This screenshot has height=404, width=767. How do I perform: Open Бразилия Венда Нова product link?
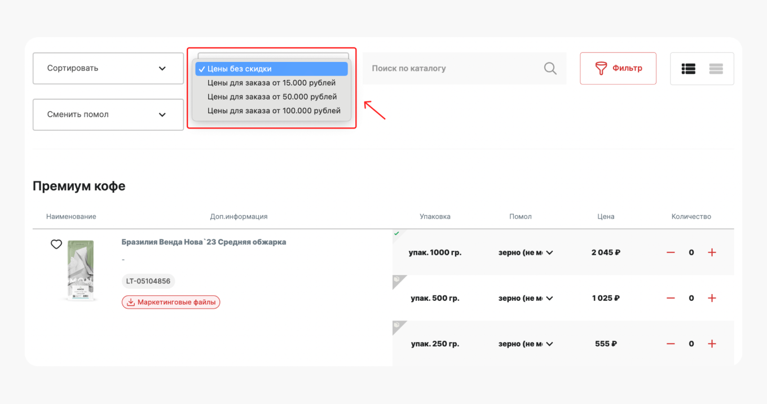coord(204,242)
